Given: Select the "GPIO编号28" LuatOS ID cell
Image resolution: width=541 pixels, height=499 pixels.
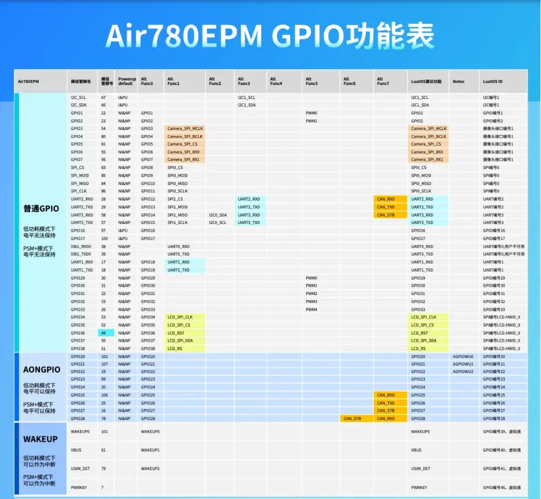Looking at the screenshot, I should pyautogui.click(x=494, y=418).
